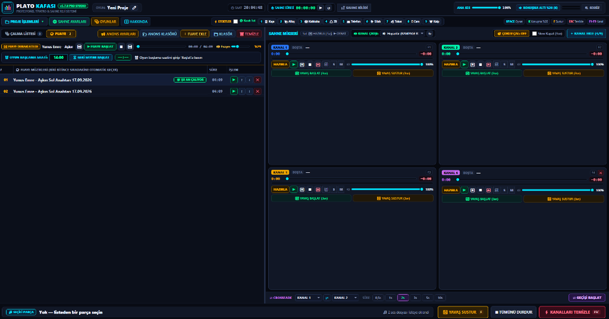Move track 01 down in the foyer list
The width and height of the screenshot is (609, 319).
[249, 80]
